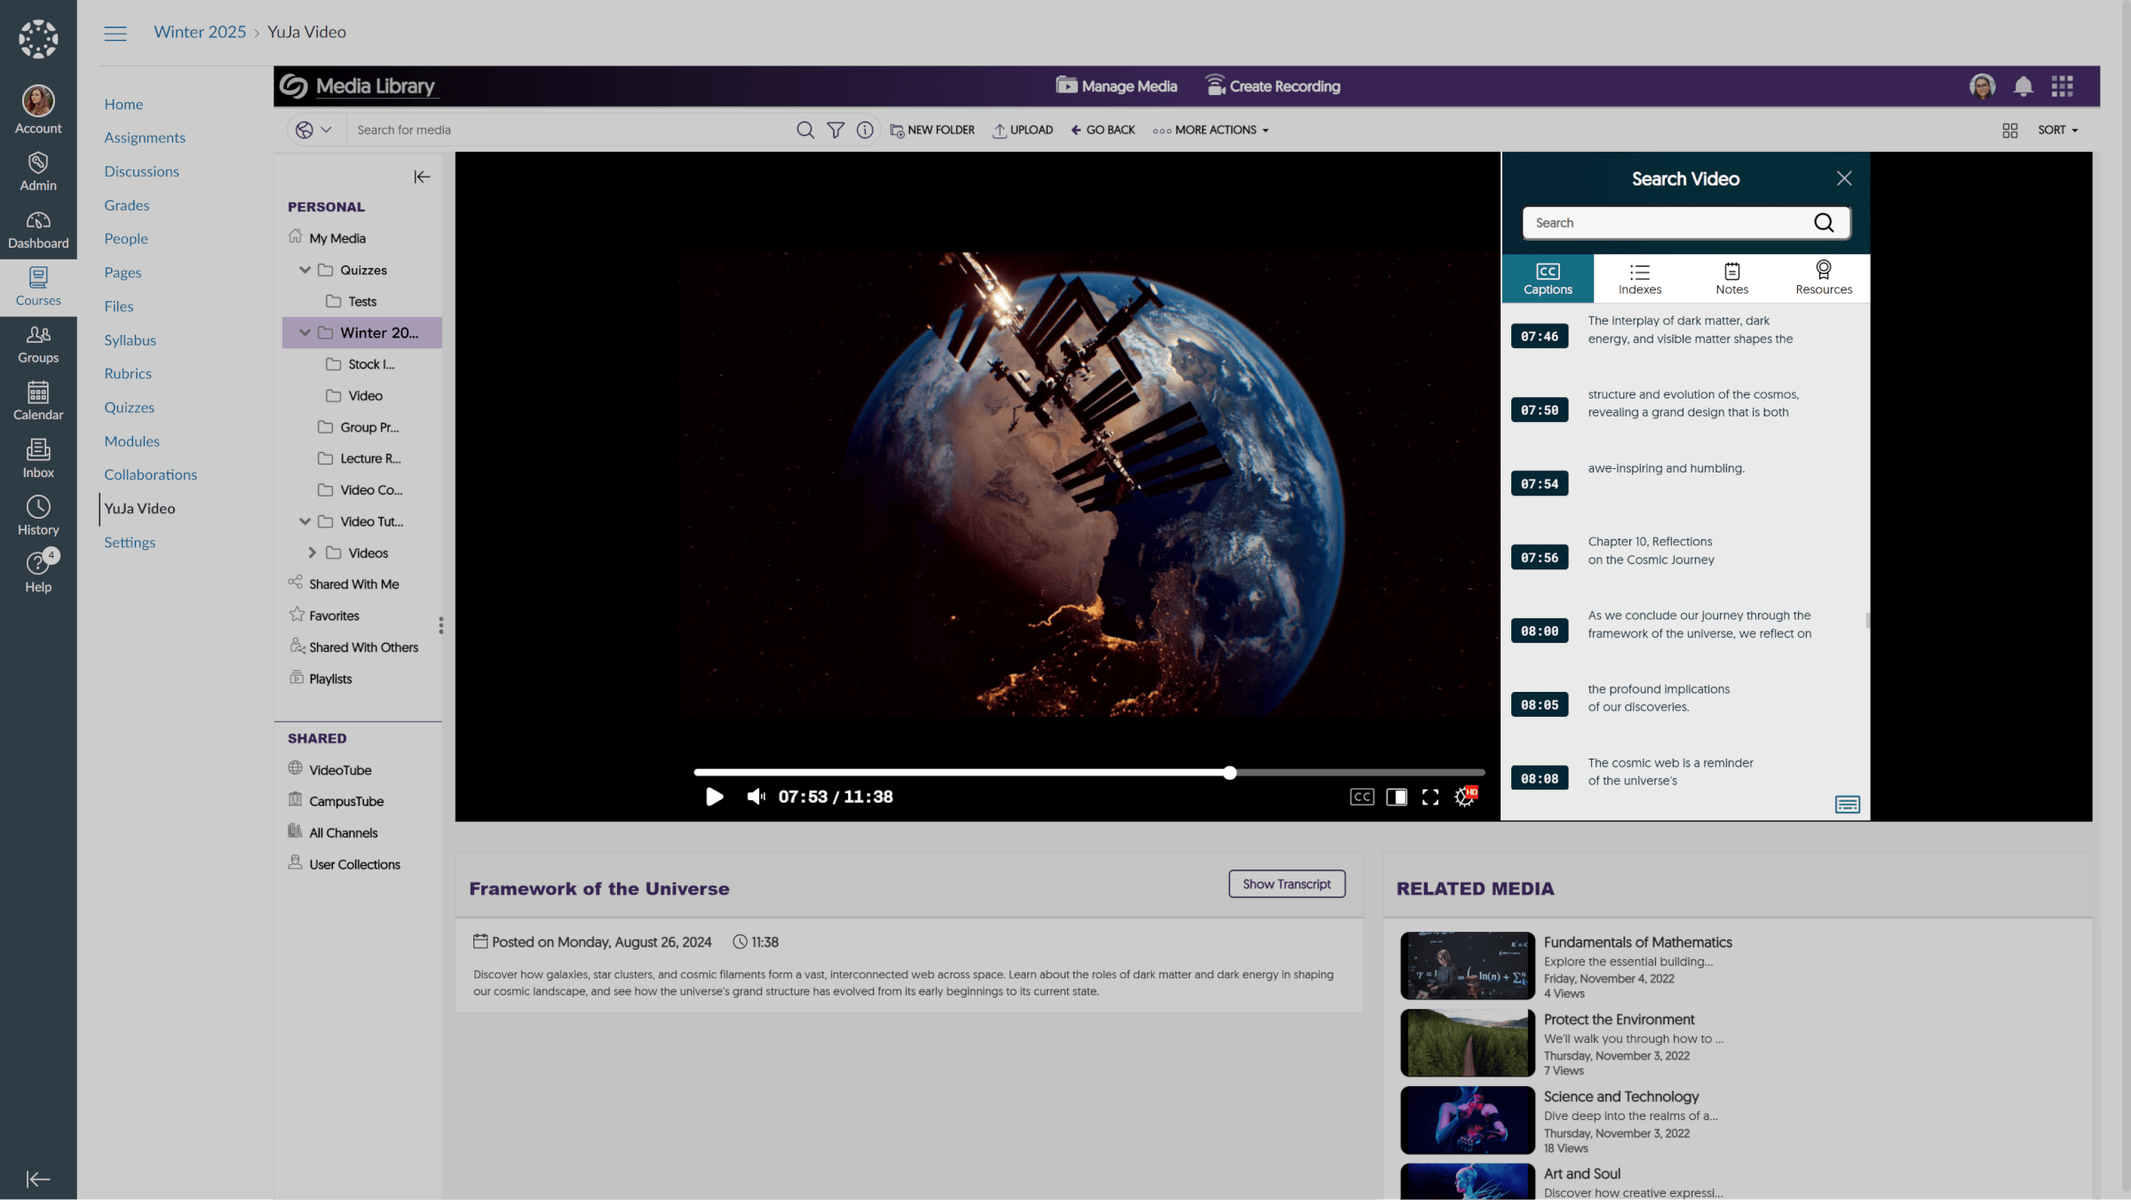Click the Go Back button
2131x1200 pixels.
(x=1104, y=130)
